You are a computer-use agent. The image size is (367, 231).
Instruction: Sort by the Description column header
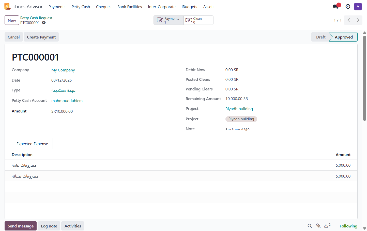(x=22, y=155)
